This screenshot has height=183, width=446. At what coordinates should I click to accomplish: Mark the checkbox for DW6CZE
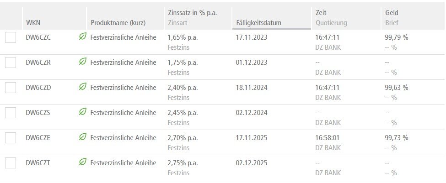pos(11,138)
